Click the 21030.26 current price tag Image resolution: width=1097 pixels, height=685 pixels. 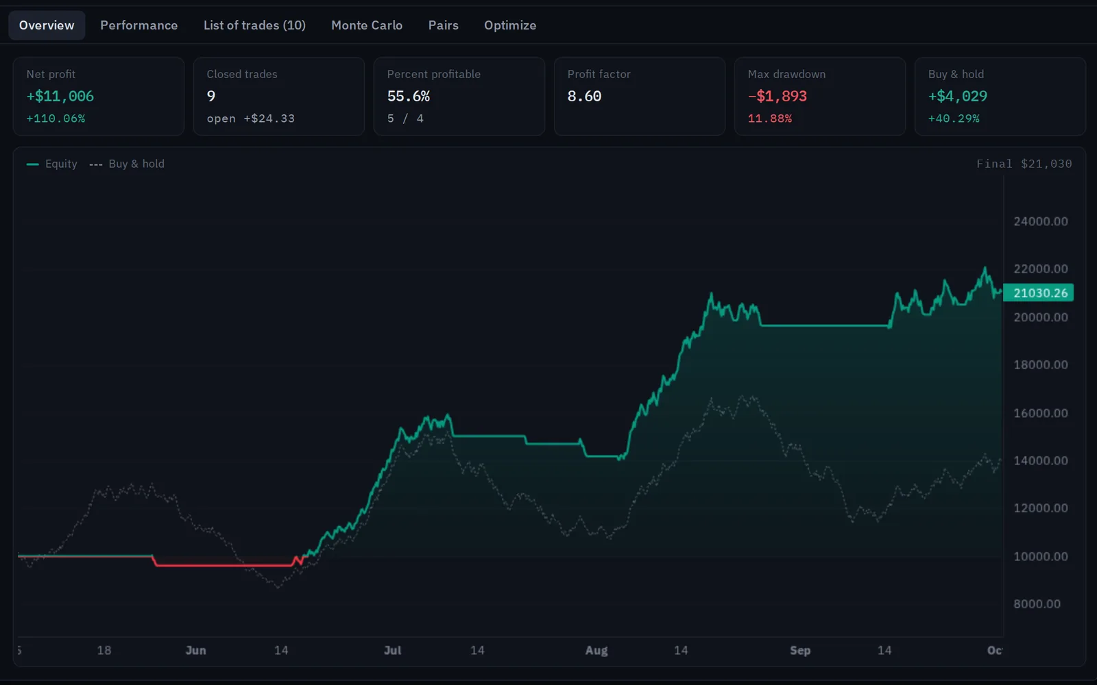(1039, 293)
